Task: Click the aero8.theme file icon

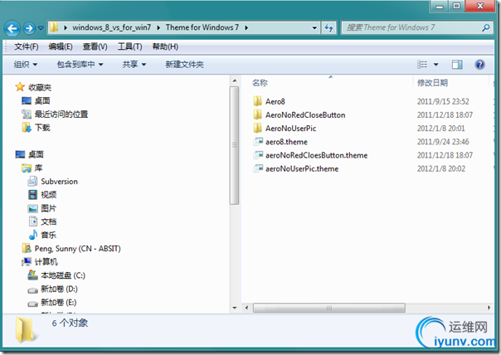Action: coord(258,142)
